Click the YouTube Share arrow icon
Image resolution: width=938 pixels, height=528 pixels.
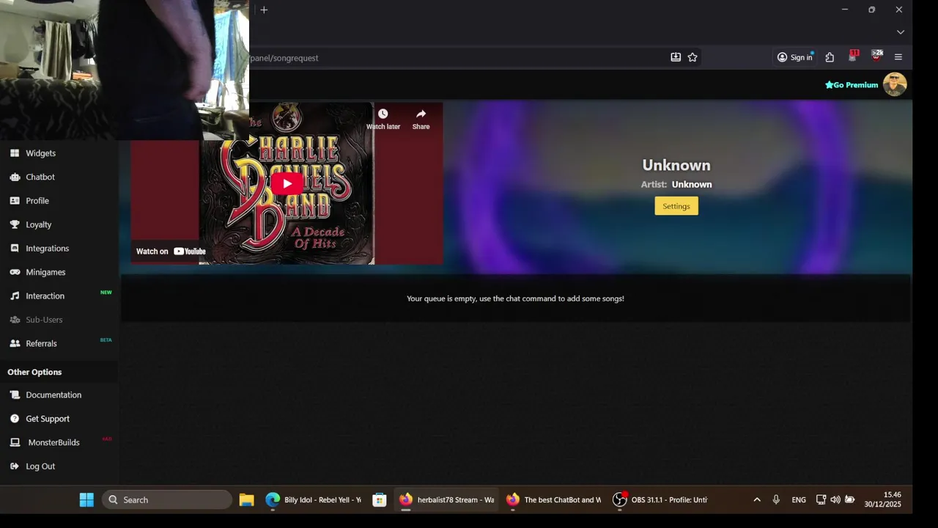(x=421, y=114)
